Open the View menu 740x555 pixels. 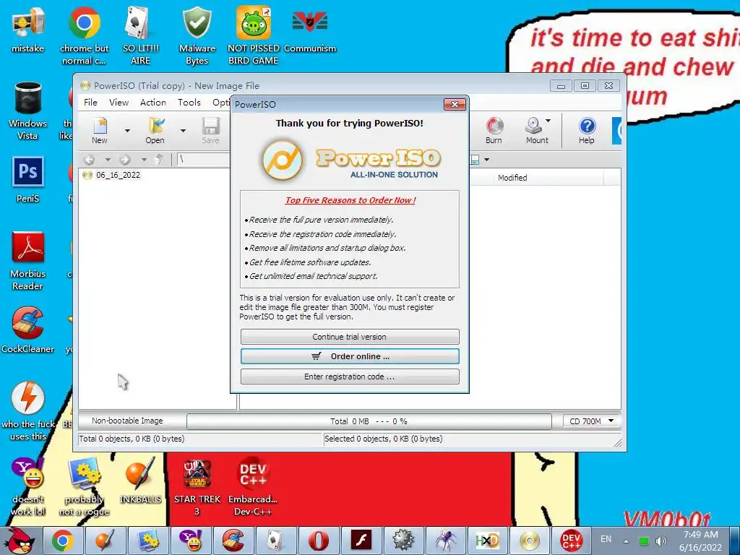(x=119, y=103)
